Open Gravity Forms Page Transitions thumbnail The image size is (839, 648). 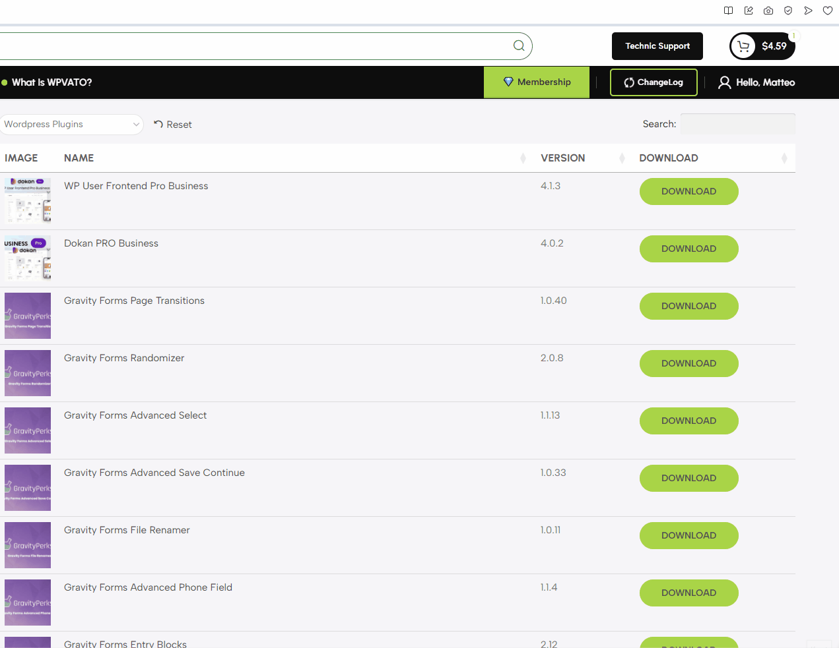click(x=28, y=316)
